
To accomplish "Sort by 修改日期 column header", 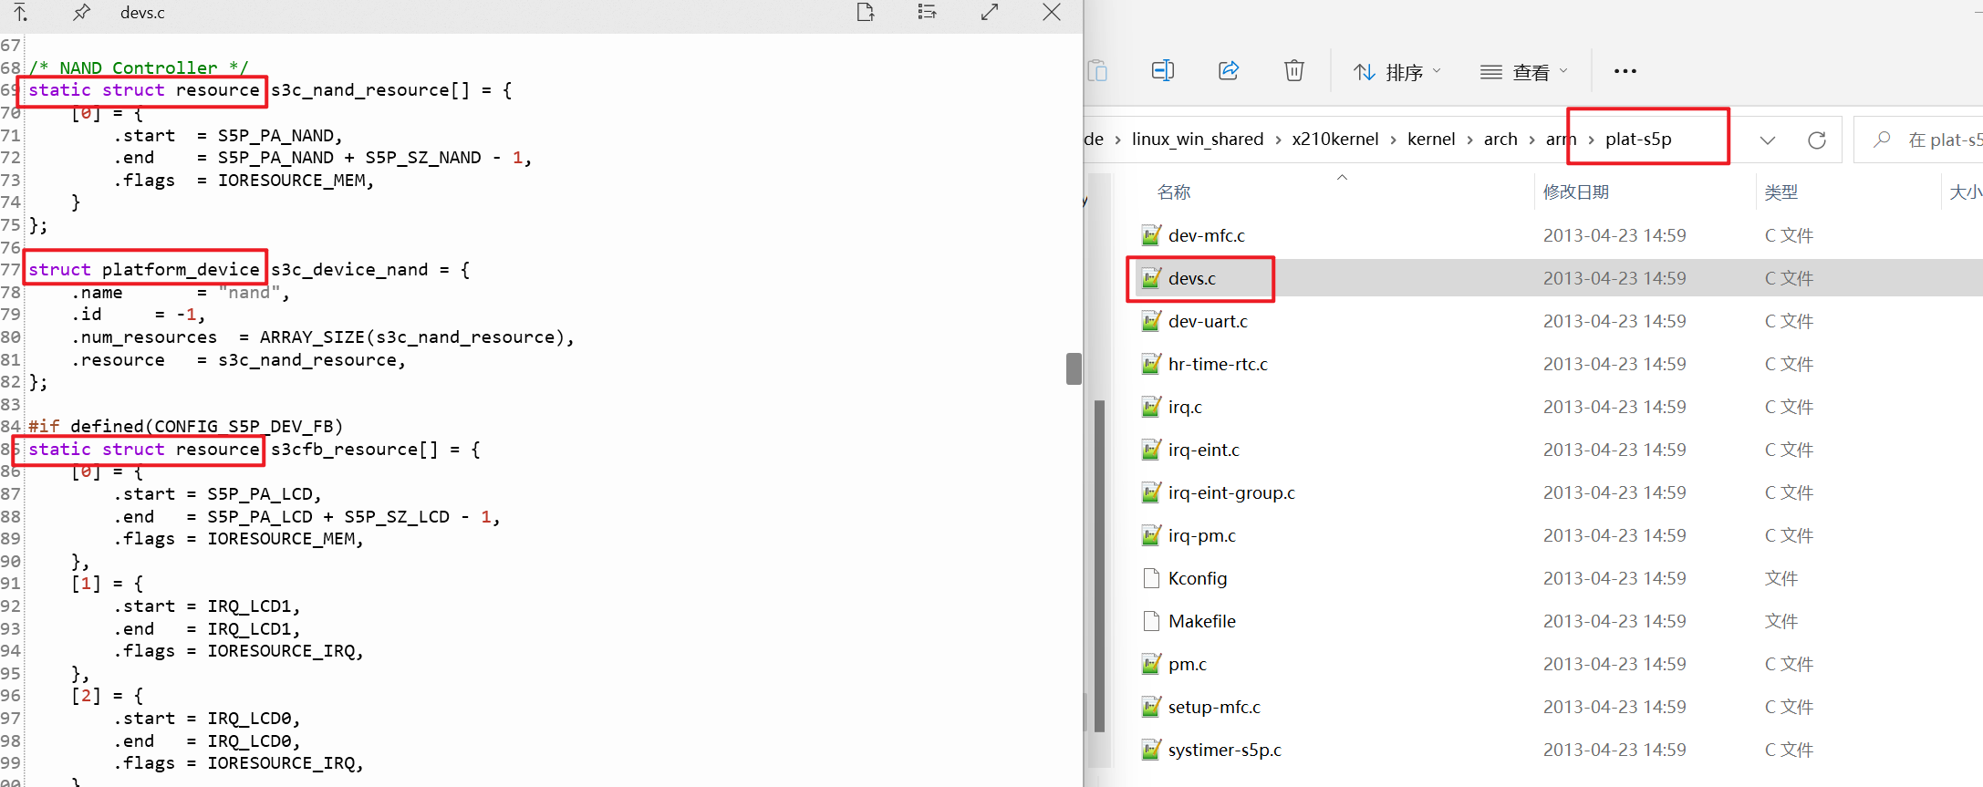I will [1576, 192].
